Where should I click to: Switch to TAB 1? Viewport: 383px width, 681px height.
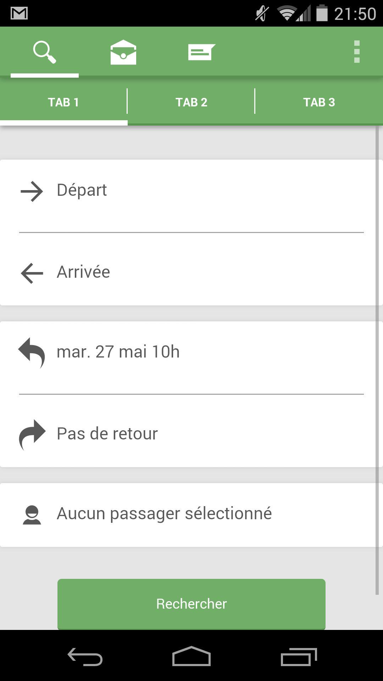click(x=63, y=103)
